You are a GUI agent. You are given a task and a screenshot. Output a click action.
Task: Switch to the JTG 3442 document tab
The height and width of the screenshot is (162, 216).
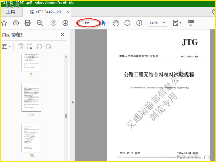point(46,12)
